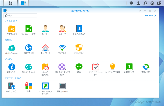
Task: Open the taskbar search magnifier icon
Action: tap(145, 3)
